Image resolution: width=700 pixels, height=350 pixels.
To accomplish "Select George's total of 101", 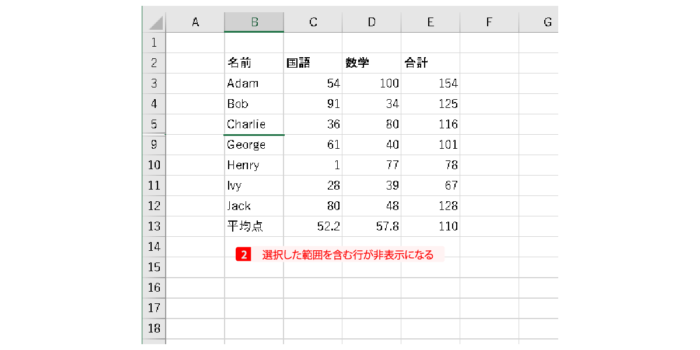I will click(430, 145).
